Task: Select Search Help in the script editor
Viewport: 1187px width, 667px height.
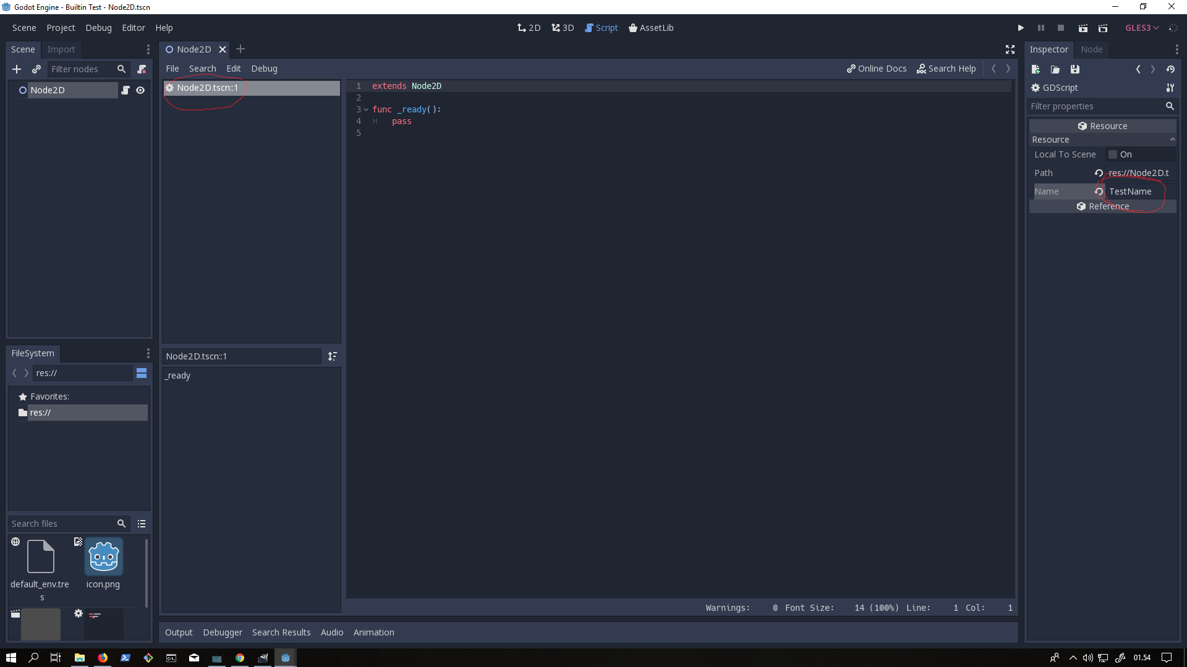Action: click(x=947, y=69)
